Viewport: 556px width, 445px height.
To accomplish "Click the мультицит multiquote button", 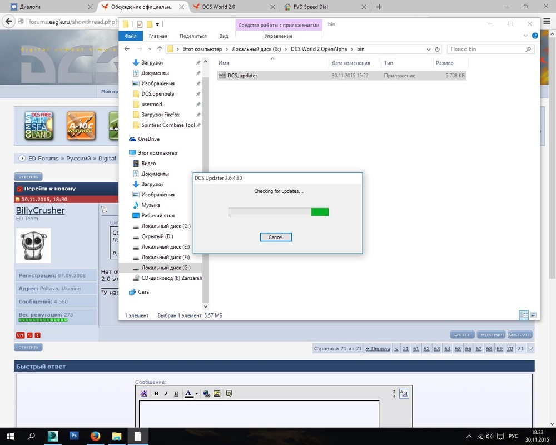I will 493,334.
